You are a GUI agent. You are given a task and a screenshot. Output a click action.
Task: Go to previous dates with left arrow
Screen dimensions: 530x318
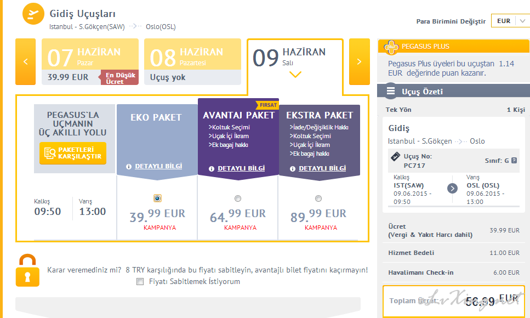pos(25,61)
